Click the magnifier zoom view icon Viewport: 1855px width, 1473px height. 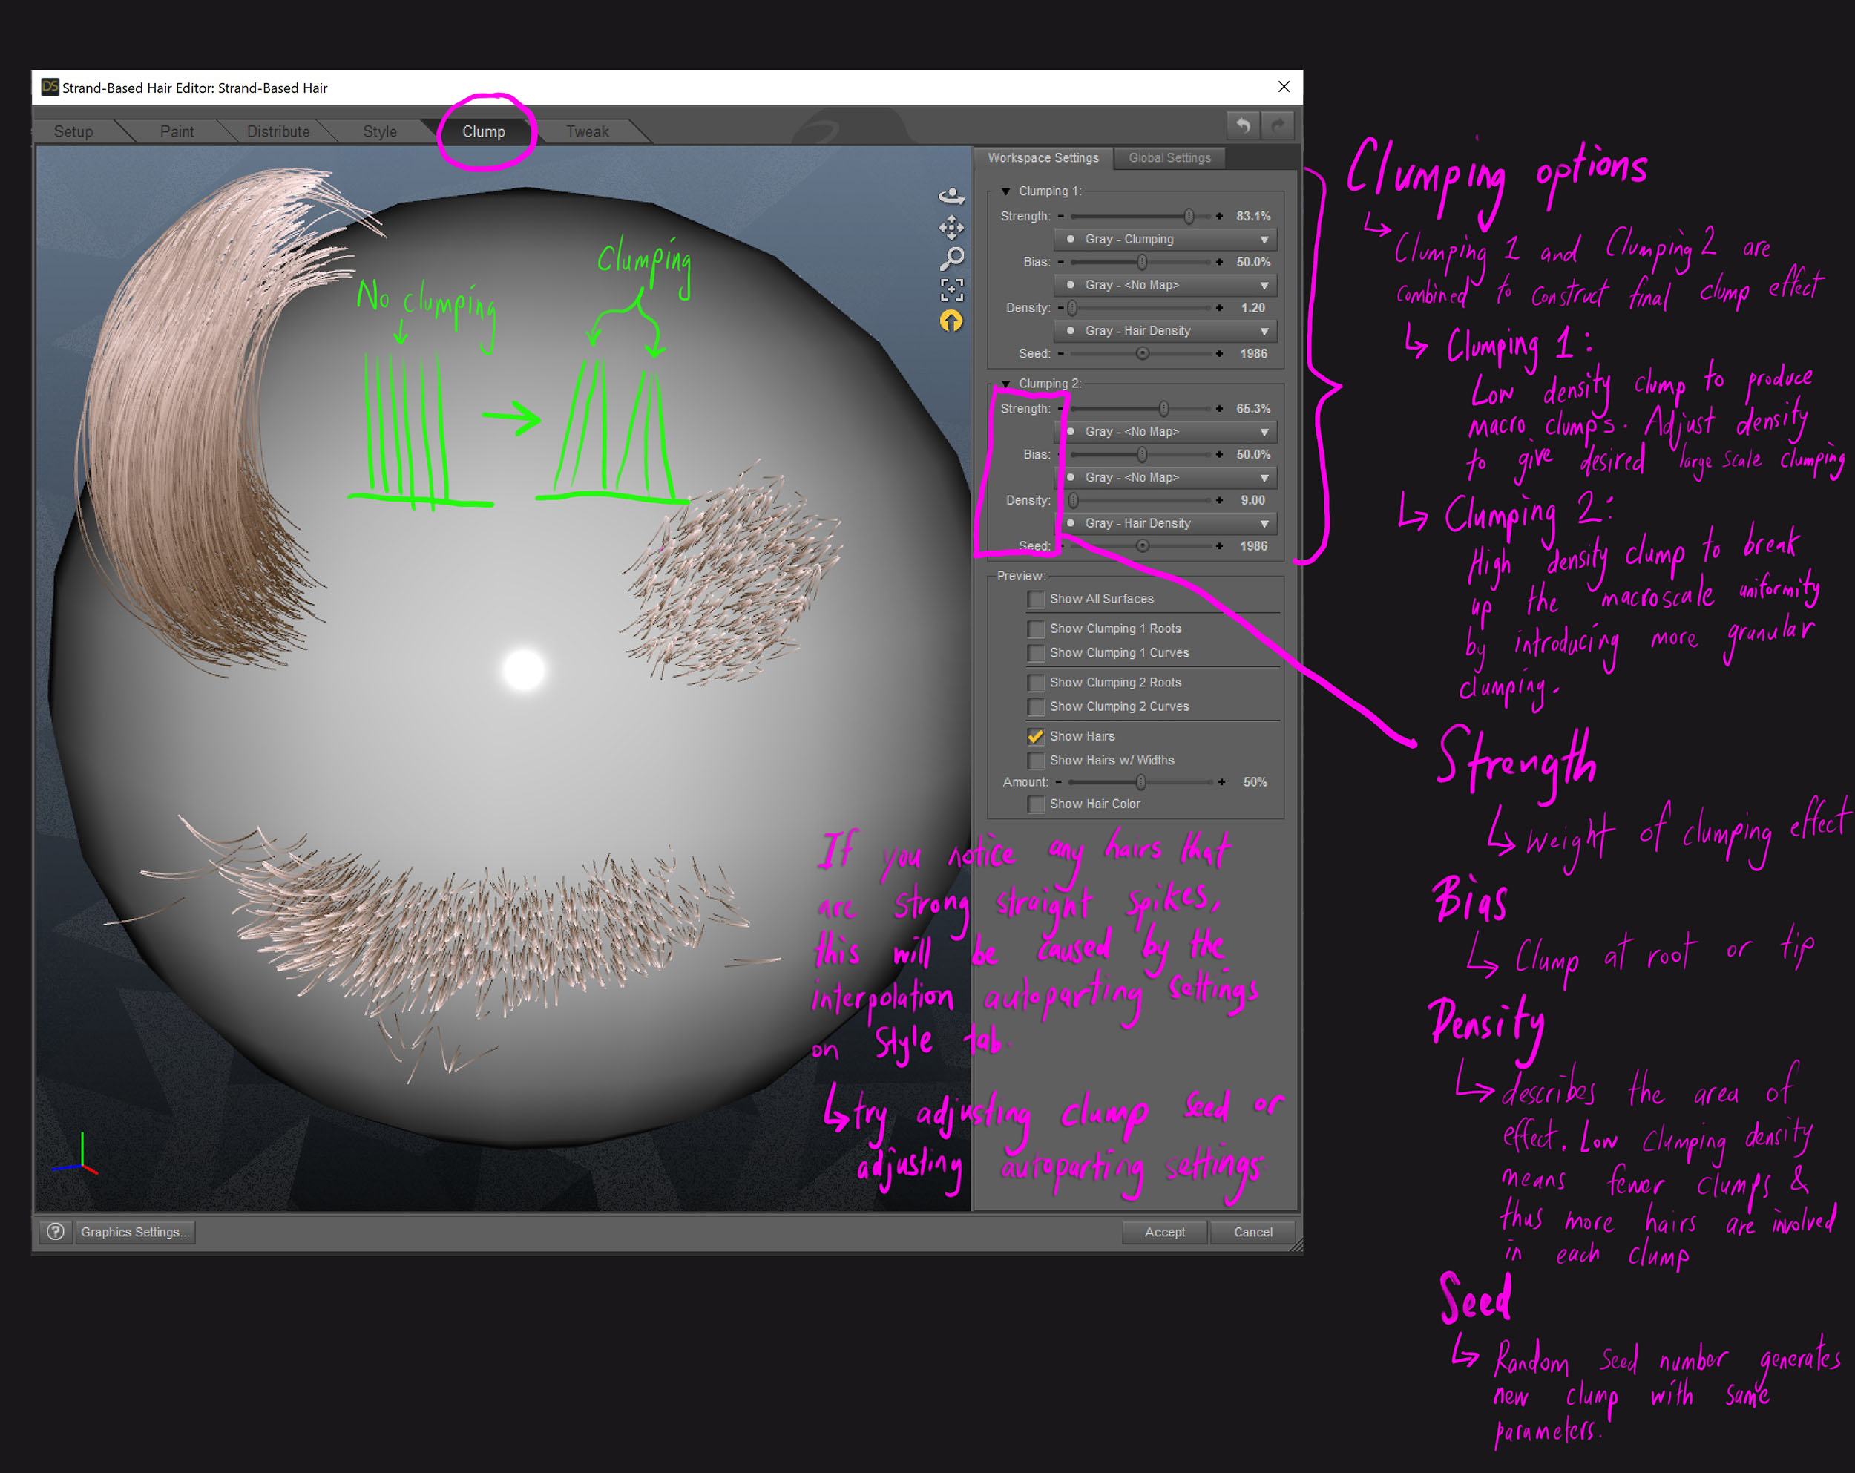click(951, 258)
